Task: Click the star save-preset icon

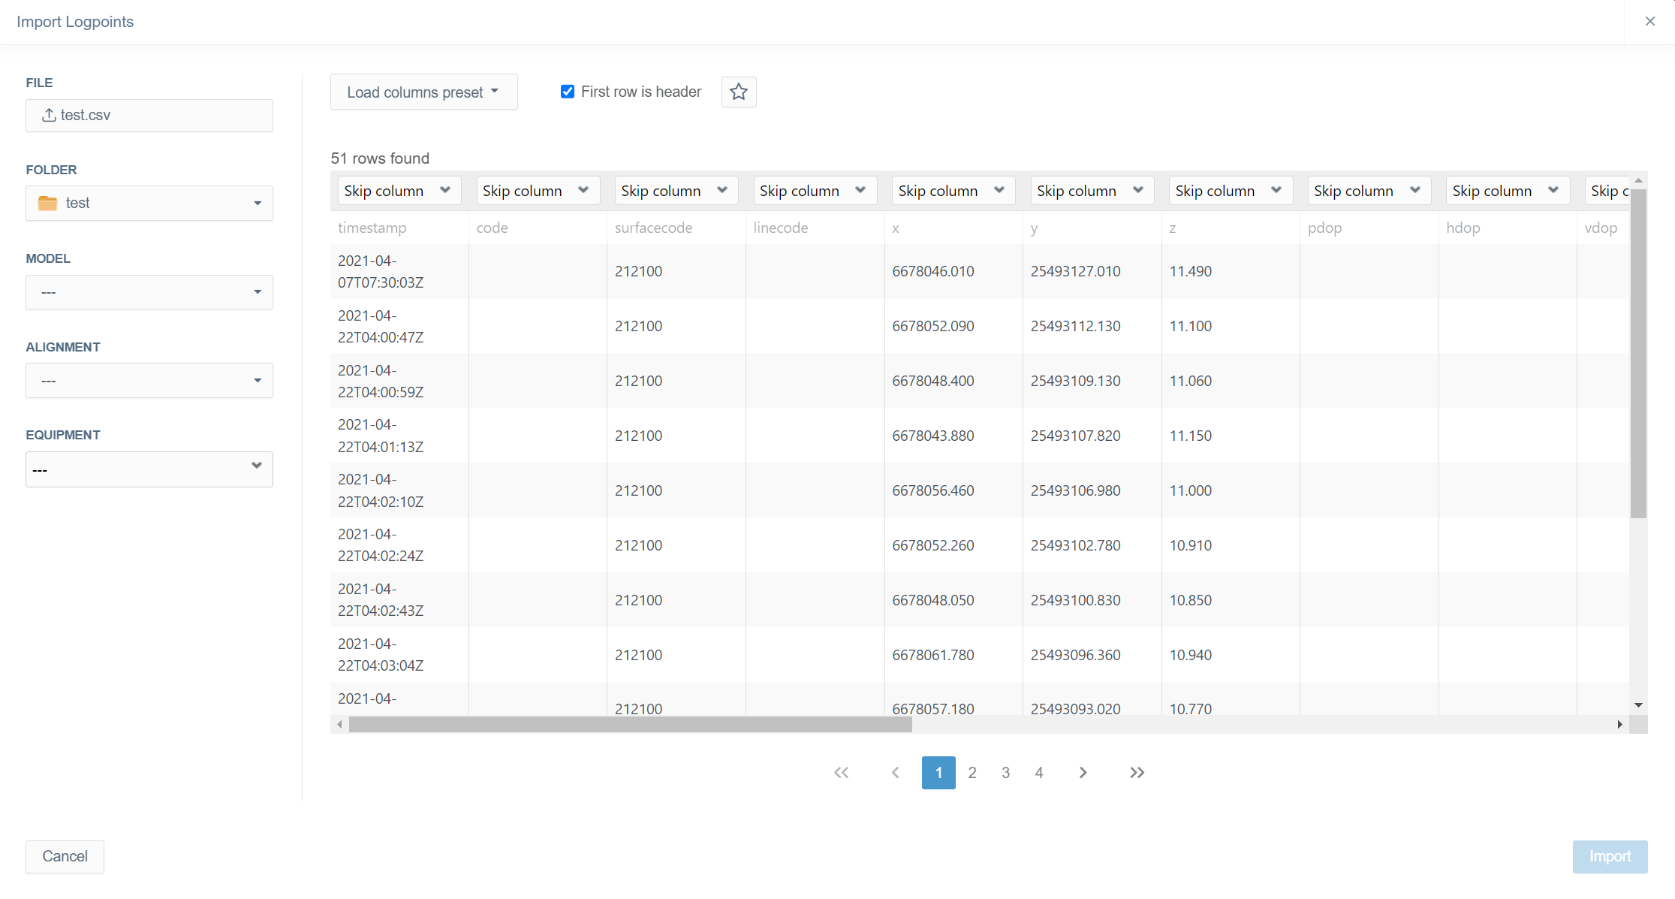Action: 738,92
